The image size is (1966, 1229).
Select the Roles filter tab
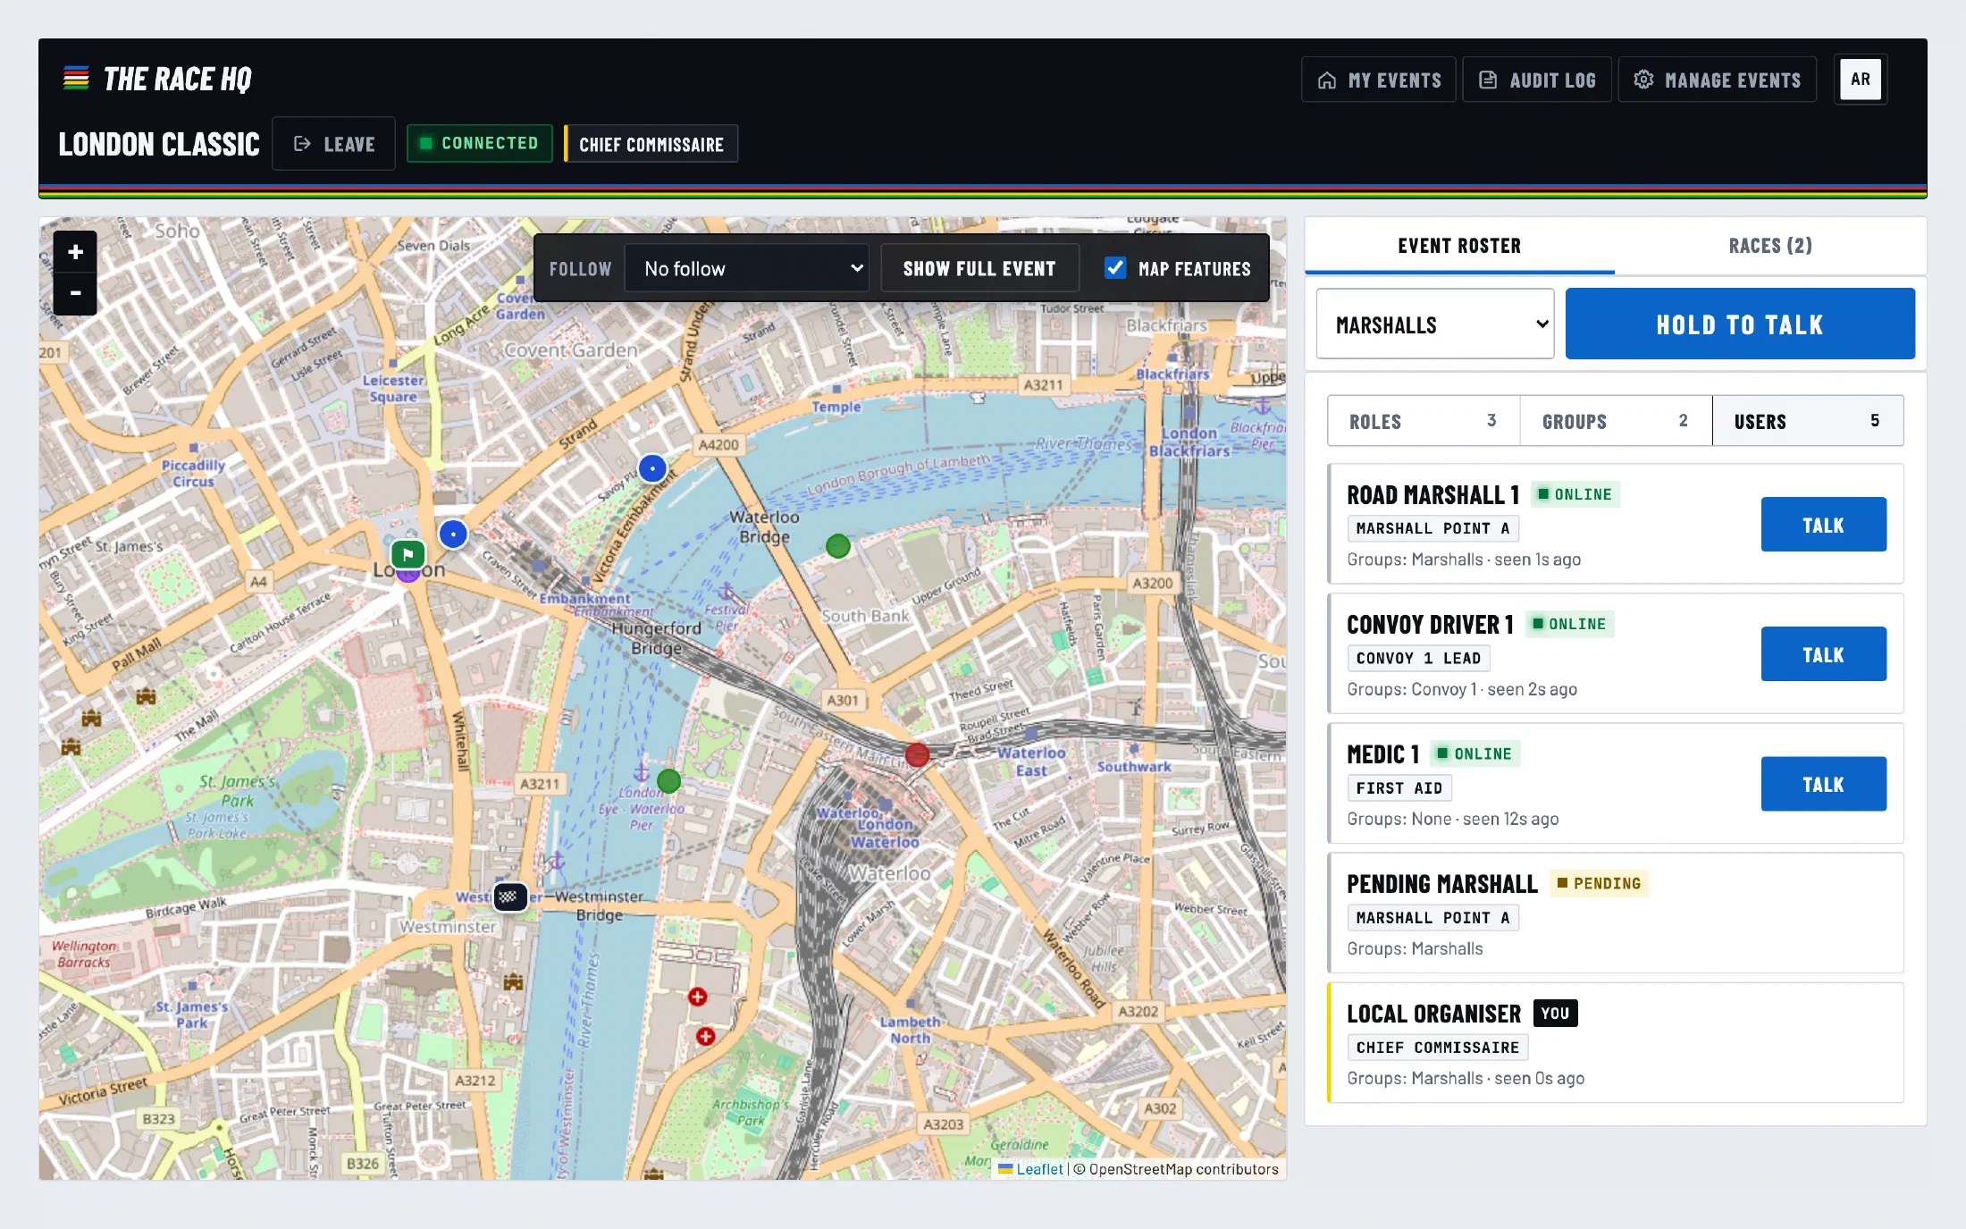(1424, 421)
